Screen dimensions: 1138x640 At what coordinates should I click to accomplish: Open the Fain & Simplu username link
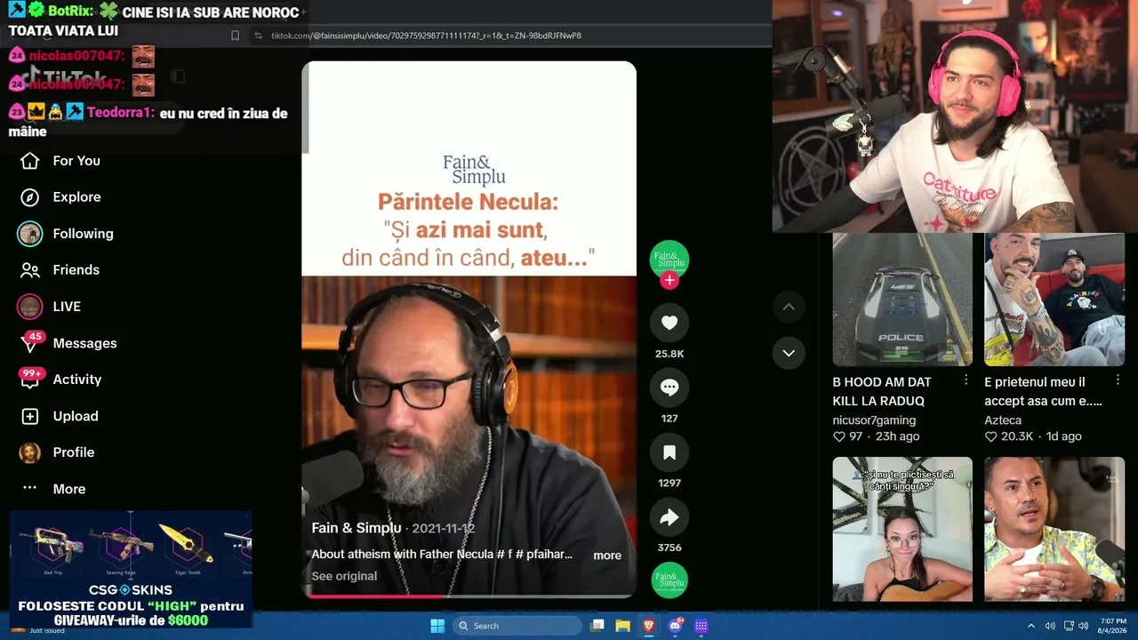[357, 528]
